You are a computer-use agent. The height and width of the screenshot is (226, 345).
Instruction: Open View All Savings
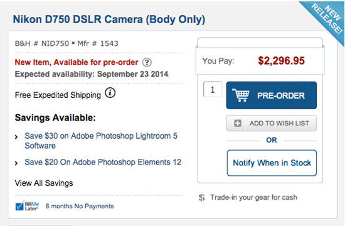(x=44, y=183)
